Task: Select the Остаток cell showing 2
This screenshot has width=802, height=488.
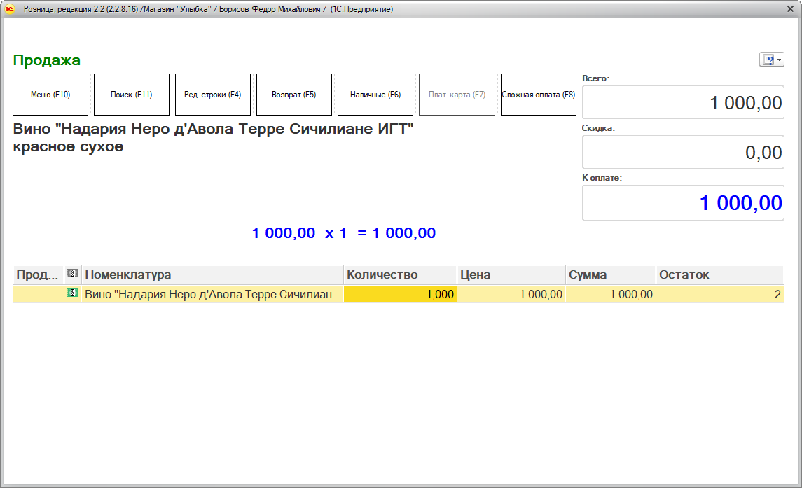Action: (719, 294)
